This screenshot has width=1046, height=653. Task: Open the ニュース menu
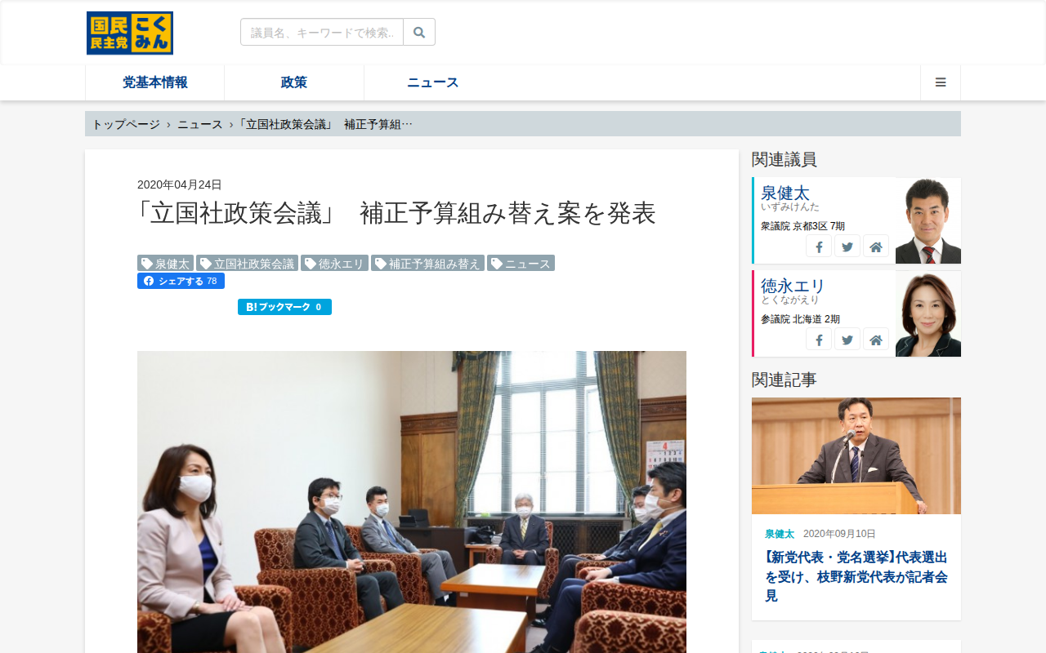pos(433,82)
